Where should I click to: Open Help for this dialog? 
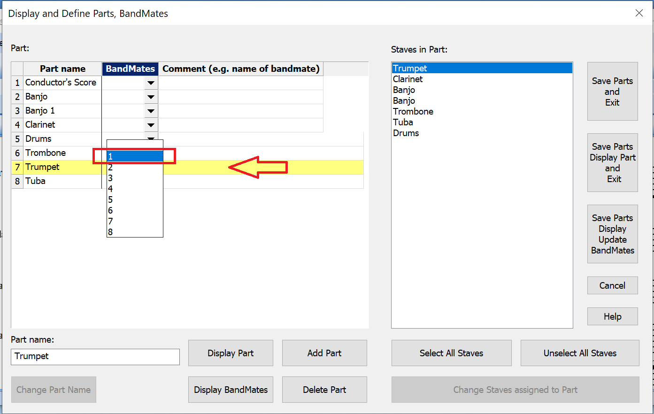(x=612, y=316)
